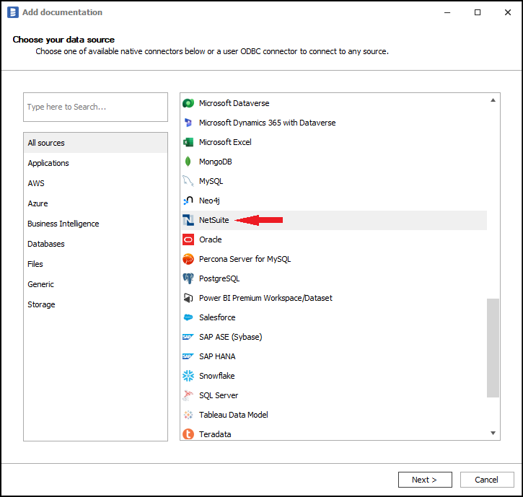
Task: Click the scroll down arrow of connector list
Action: click(493, 434)
